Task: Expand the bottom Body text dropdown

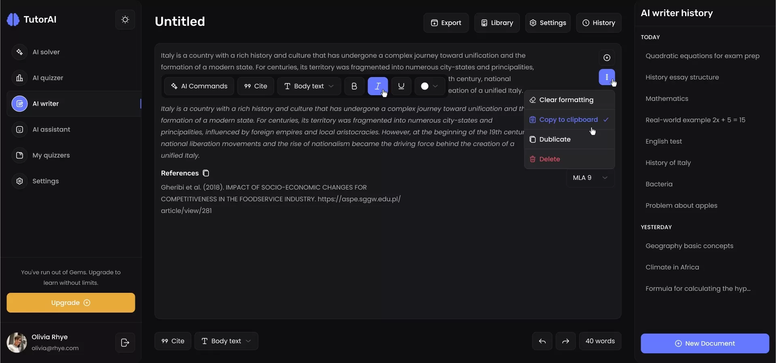Action: point(226,341)
